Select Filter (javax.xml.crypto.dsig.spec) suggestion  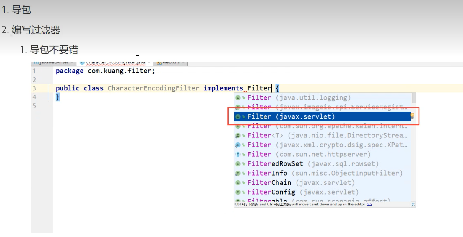(x=323, y=145)
